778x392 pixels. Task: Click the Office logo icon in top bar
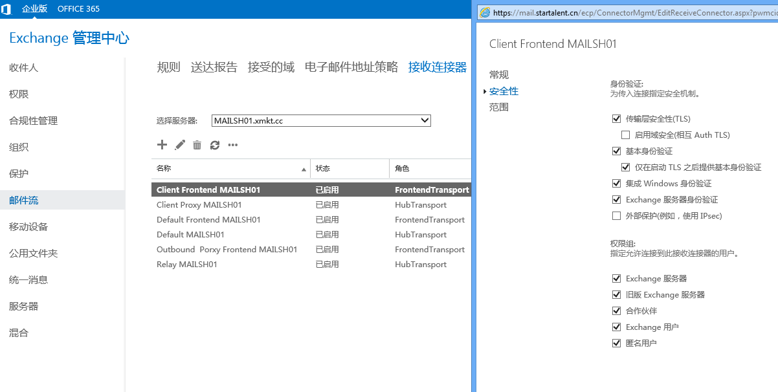coord(6,9)
